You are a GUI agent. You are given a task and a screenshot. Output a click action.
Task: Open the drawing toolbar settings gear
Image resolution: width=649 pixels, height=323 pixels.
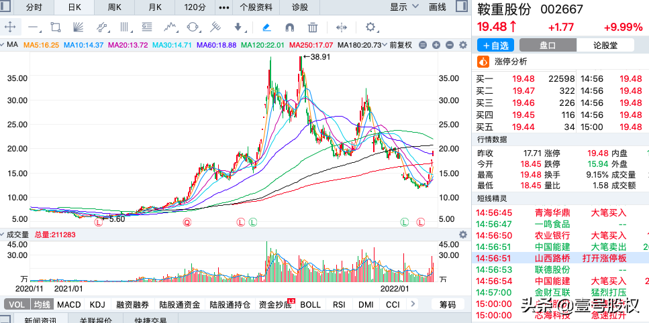370,27
